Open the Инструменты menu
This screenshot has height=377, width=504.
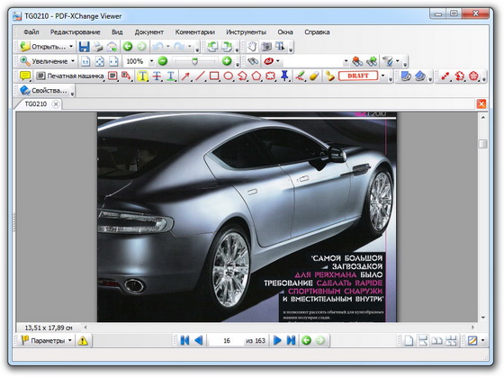point(247,32)
